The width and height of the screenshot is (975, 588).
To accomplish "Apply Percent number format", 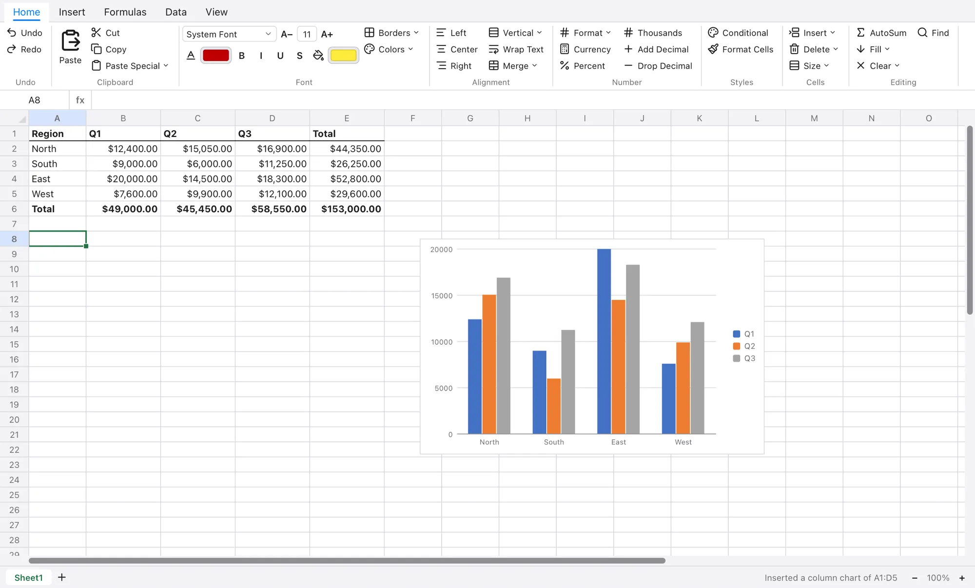I will (x=582, y=66).
